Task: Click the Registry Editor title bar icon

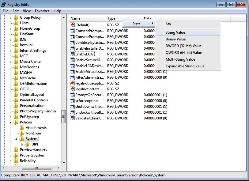Action: [x=3, y=5]
